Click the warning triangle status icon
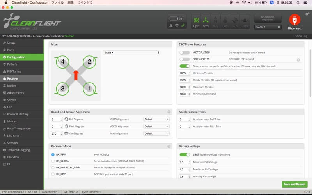The height and width of the screenshot is (195, 312). [x=171, y=25]
